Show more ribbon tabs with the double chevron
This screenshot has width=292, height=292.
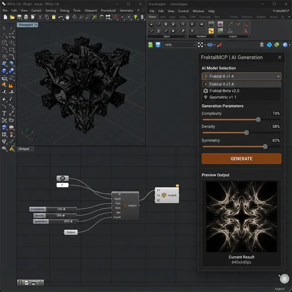(282, 17)
